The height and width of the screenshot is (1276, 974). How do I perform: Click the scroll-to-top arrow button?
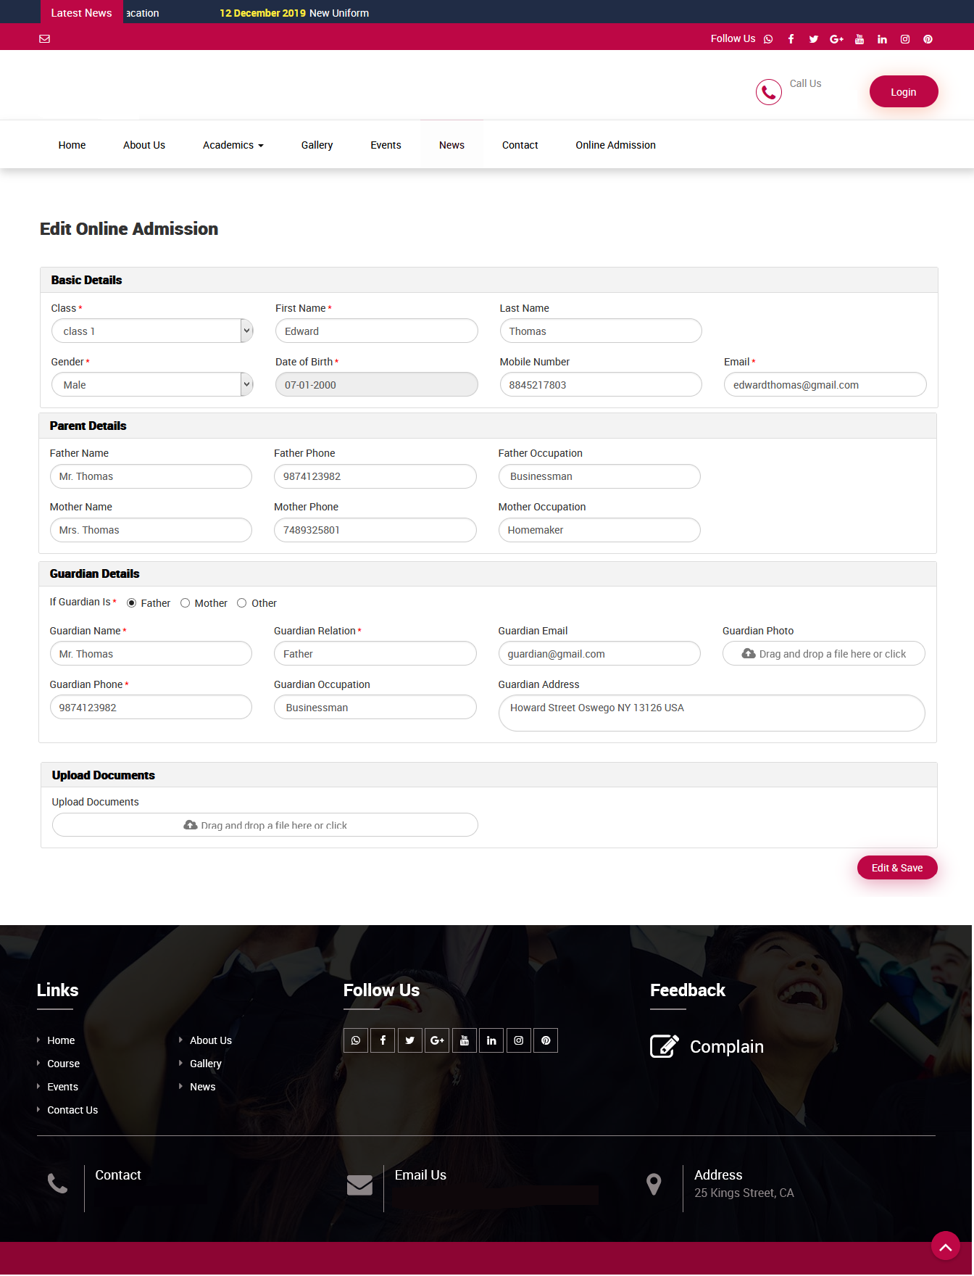pos(946,1246)
